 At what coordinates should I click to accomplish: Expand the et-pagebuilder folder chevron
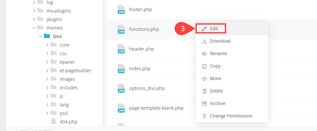tap(47, 71)
